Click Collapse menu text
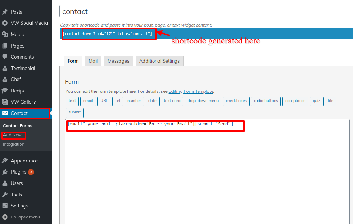 click(25, 217)
